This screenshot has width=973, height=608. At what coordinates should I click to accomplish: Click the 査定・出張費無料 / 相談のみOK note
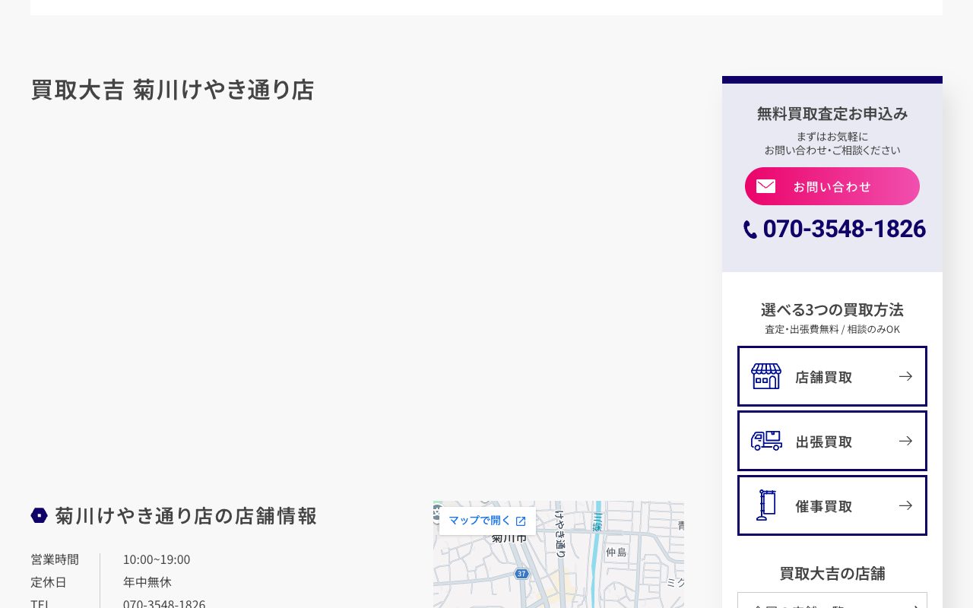coord(832,329)
